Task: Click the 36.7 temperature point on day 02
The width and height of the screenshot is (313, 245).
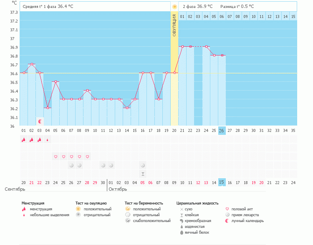Action: [x=32, y=64]
